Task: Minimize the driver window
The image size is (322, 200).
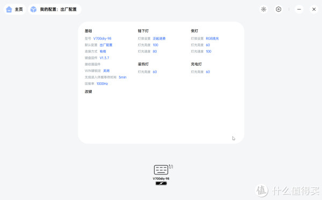Action: [299, 9]
